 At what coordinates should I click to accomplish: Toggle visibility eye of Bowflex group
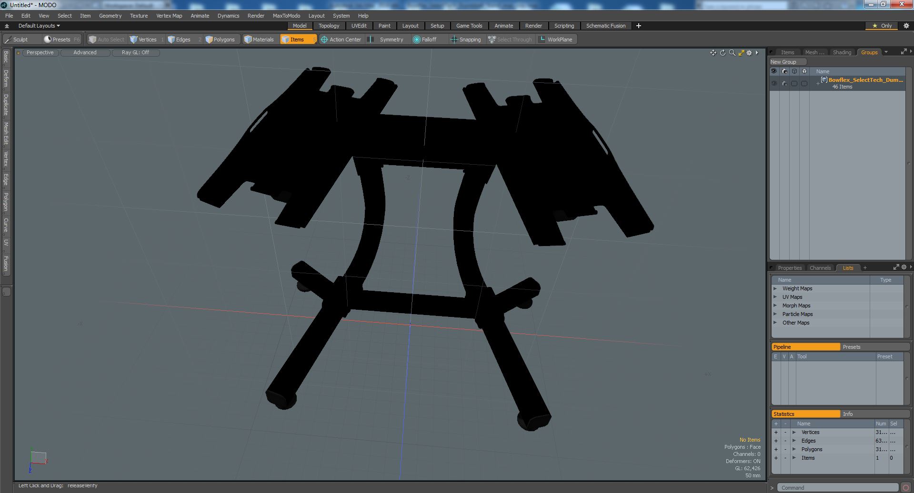coord(774,83)
